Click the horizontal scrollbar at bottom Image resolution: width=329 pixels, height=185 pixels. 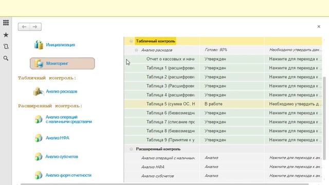pyautogui.click(x=164, y=184)
